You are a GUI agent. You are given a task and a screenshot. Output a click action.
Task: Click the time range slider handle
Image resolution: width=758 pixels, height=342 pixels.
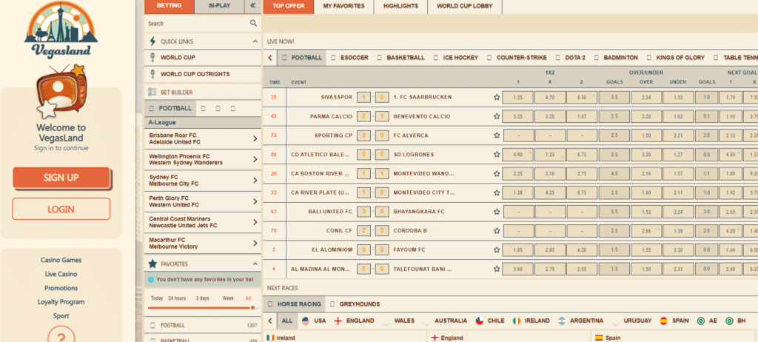[252, 308]
